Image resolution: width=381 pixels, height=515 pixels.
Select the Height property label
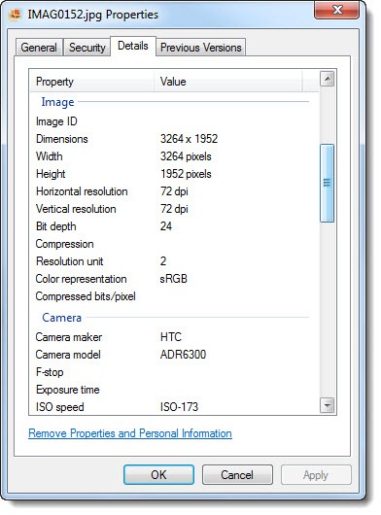coord(51,174)
